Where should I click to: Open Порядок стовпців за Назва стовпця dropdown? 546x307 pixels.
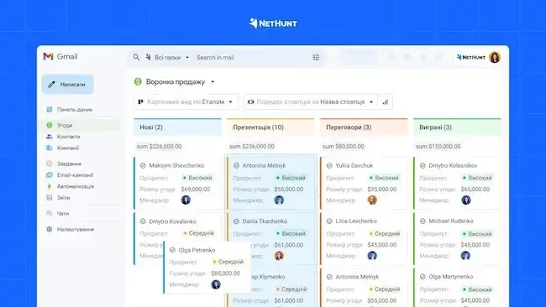[311, 101]
